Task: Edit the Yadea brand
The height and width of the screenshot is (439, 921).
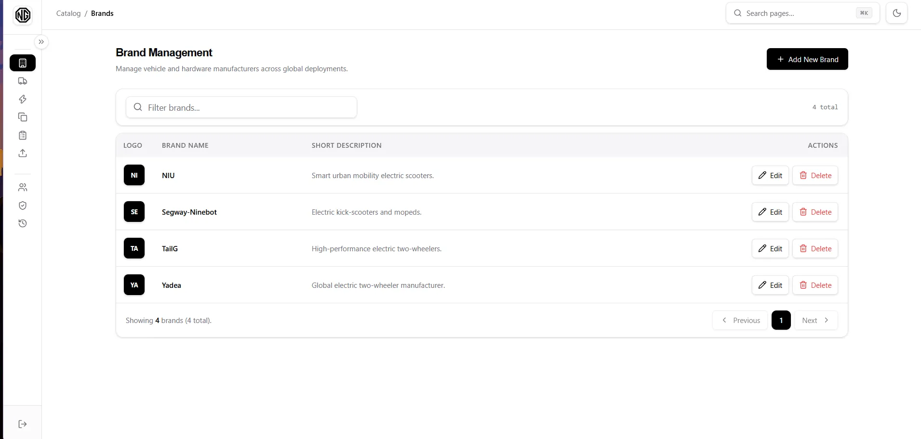Action: point(770,285)
